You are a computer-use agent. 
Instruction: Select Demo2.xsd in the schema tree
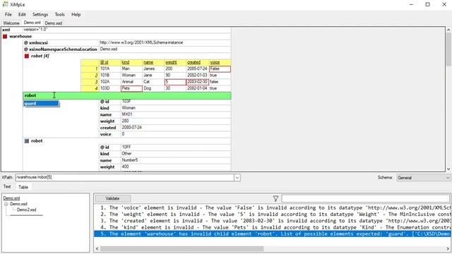click(27, 210)
